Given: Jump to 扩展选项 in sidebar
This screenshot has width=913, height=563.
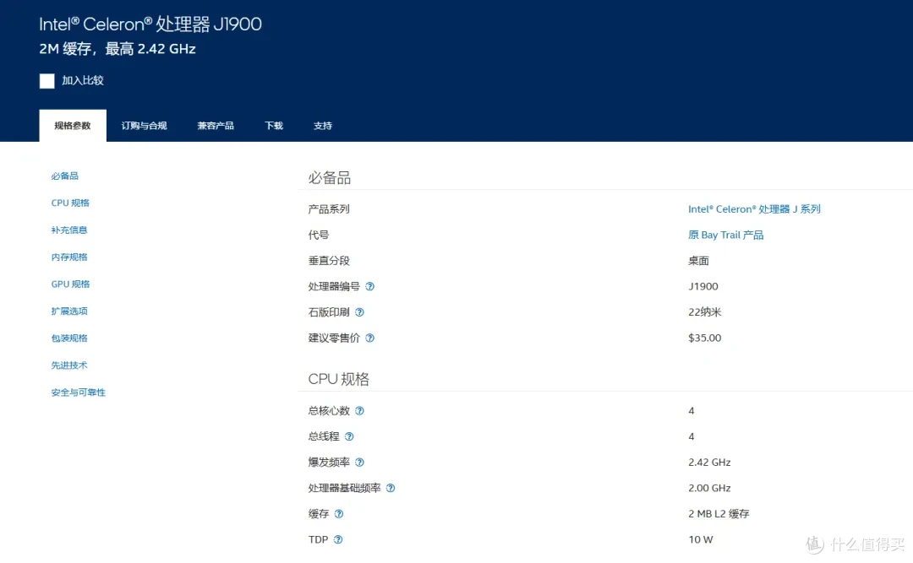Looking at the screenshot, I should pyautogui.click(x=69, y=311).
